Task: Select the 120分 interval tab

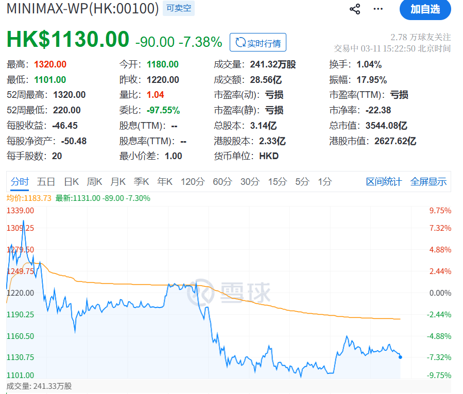Action: point(193,181)
